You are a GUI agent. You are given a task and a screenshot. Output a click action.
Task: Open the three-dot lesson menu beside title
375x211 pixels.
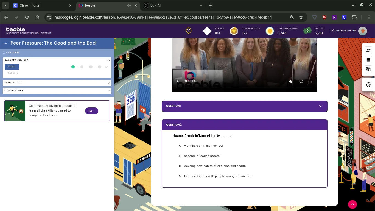[x=5, y=43]
